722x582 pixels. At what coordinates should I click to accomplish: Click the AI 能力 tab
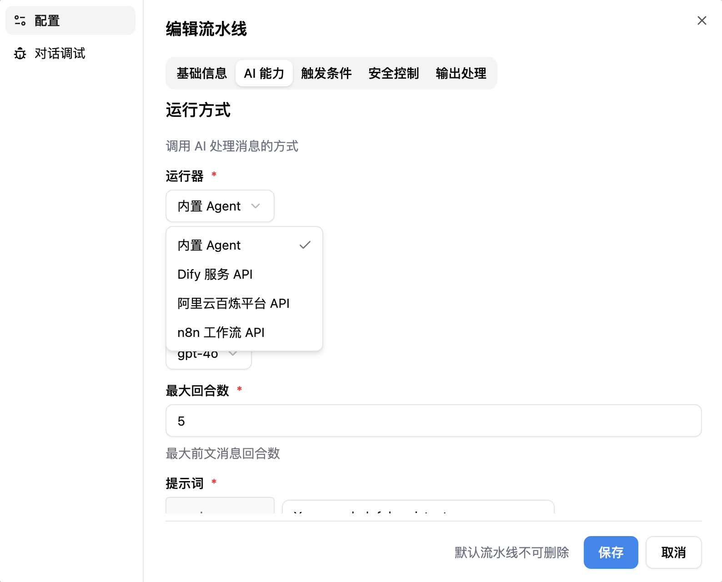(x=264, y=73)
